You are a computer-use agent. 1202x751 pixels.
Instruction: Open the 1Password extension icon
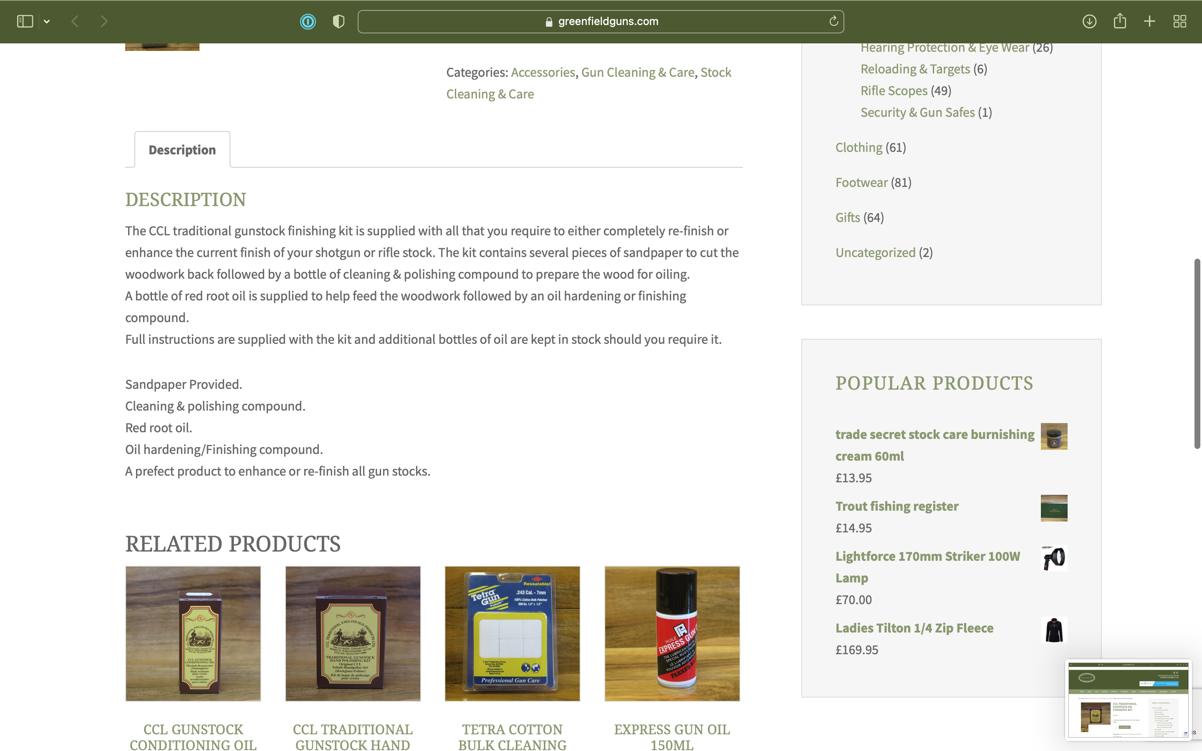pyautogui.click(x=308, y=21)
